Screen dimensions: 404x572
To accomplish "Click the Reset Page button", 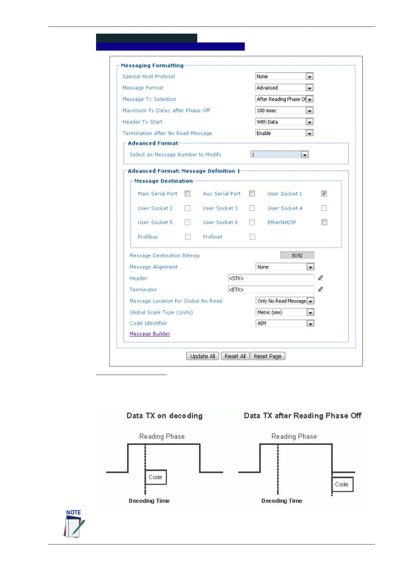I will [x=268, y=356].
